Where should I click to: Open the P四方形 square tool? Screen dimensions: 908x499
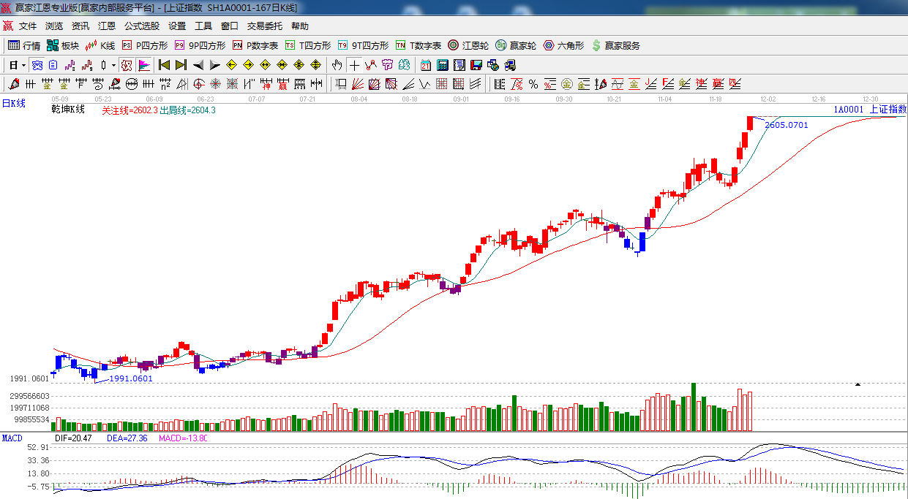point(144,45)
